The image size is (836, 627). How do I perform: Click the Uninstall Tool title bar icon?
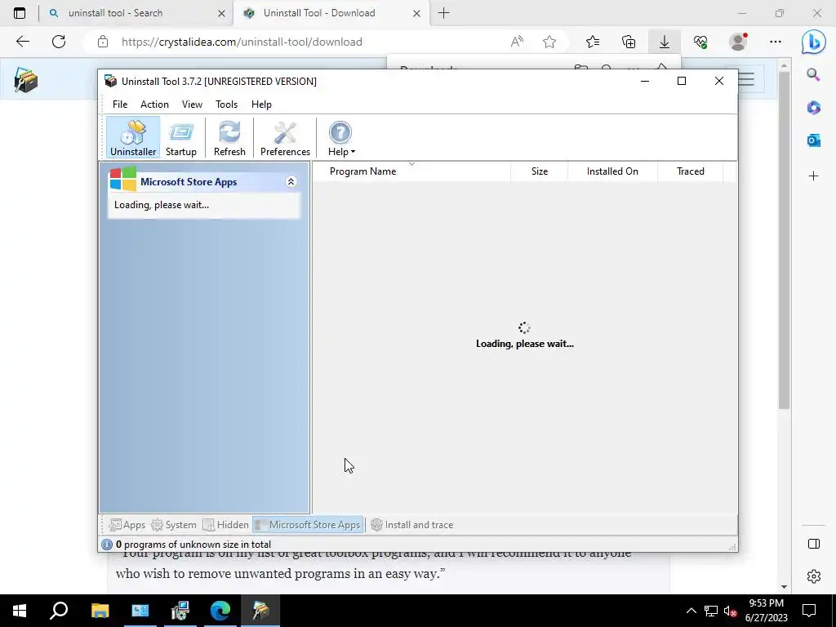(x=110, y=81)
